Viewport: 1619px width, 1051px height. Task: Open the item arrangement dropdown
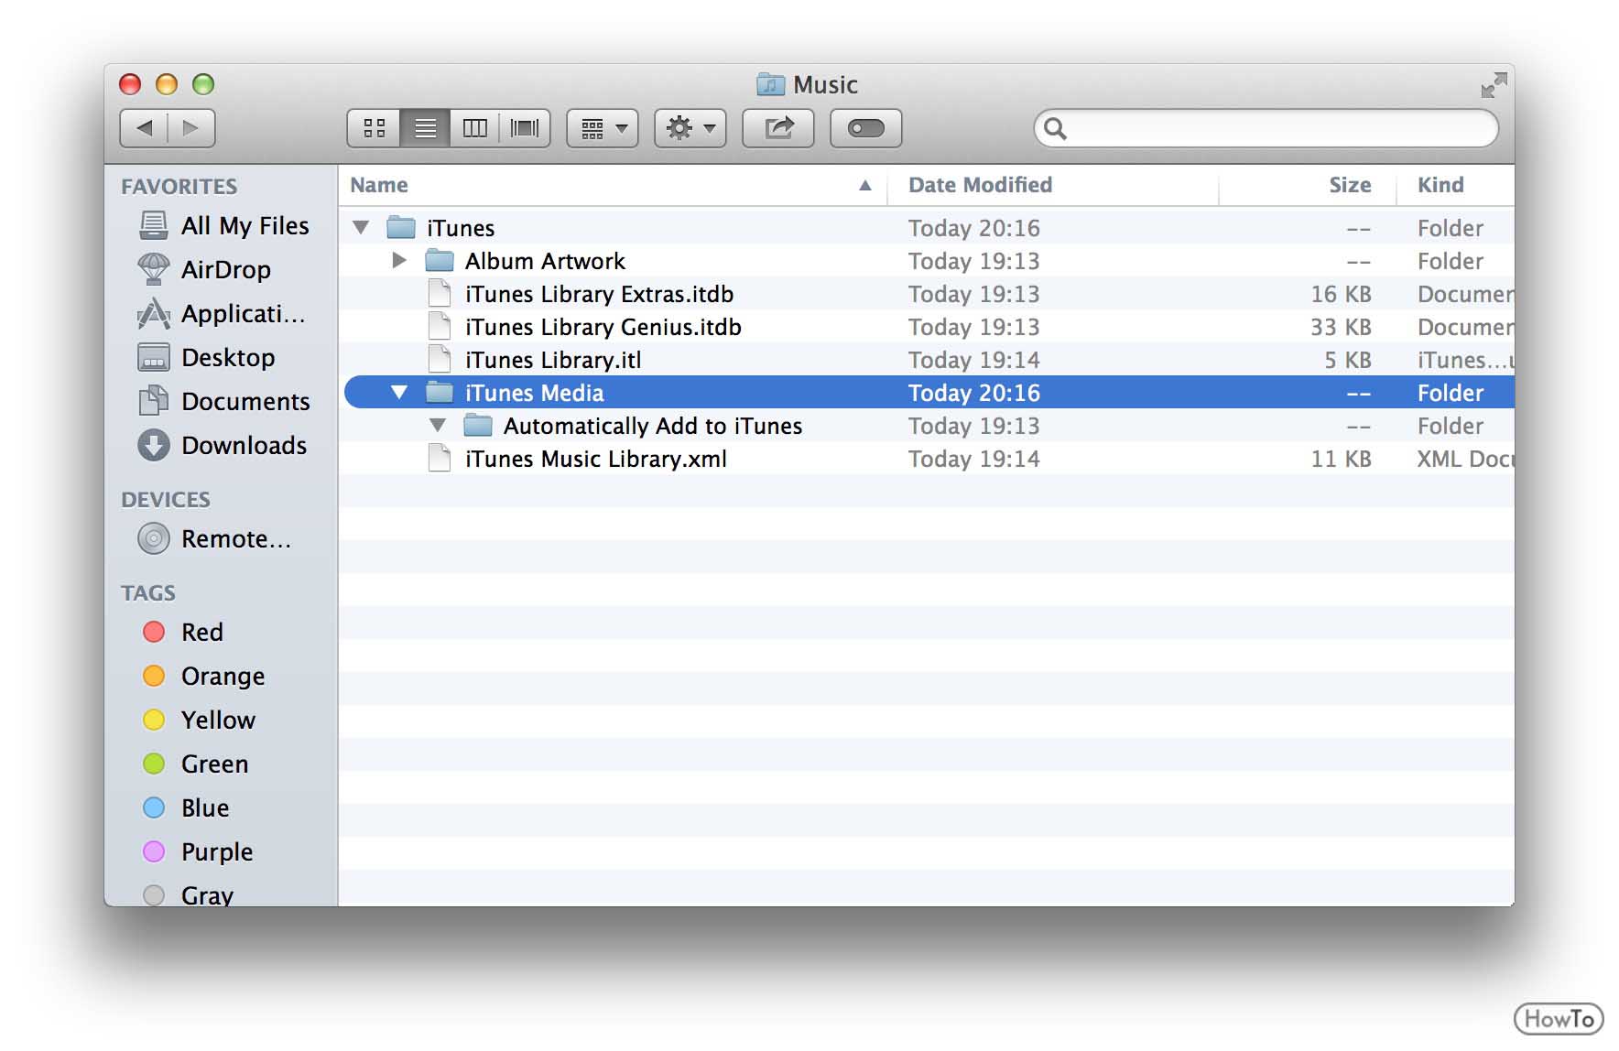(603, 128)
